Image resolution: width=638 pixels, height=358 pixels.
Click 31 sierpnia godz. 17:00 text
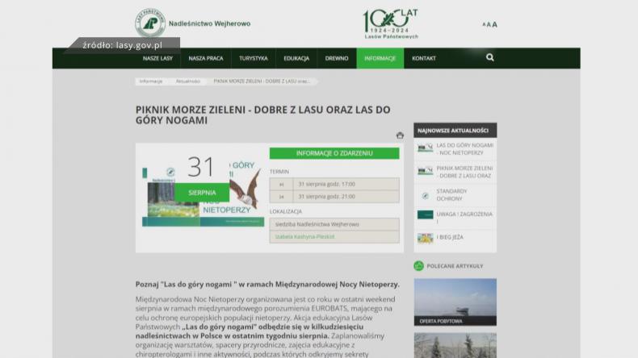[327, 184]
